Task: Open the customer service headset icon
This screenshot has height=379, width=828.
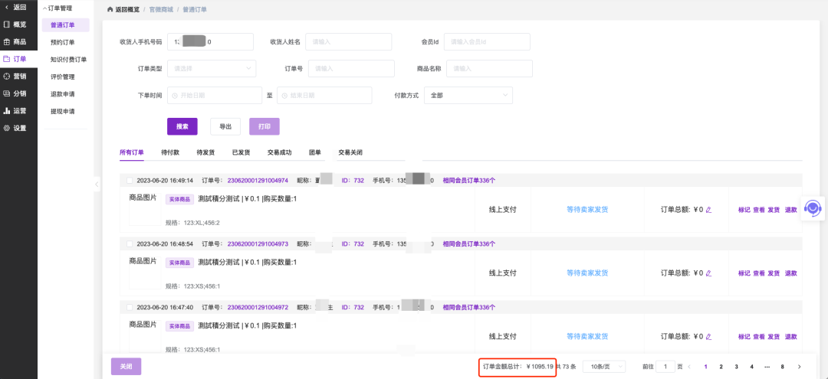Action: (x=813, y=208)
